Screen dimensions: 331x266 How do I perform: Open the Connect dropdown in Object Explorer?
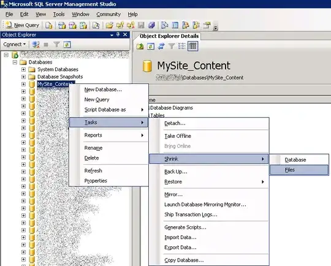tap(14, 44)
